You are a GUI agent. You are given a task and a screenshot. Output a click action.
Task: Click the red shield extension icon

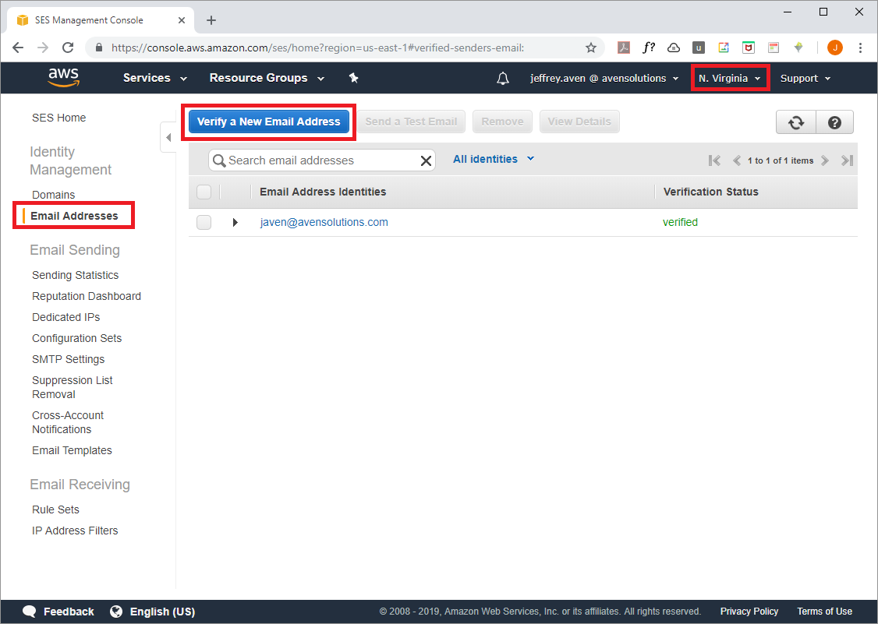coord(748,48)
